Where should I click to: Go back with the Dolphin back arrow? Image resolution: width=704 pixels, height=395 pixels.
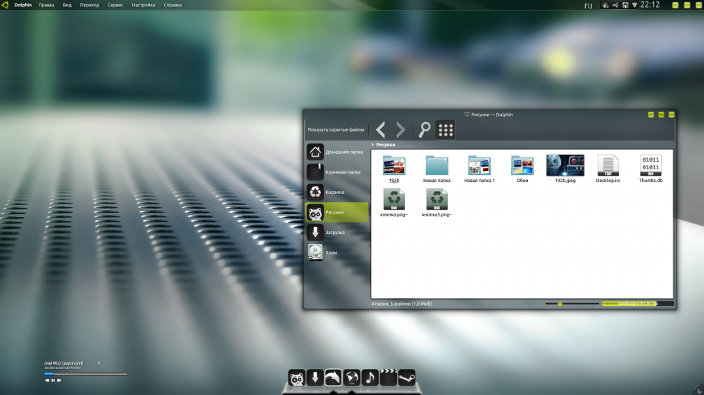tap(381, 130)
